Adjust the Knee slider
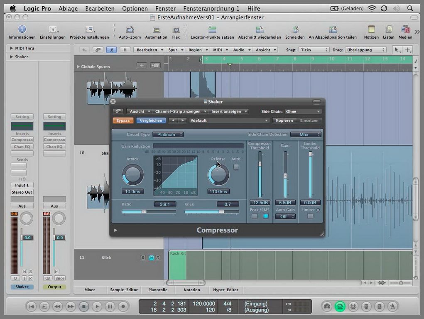The width and height of the screenshot is (424, 319). 212,211
